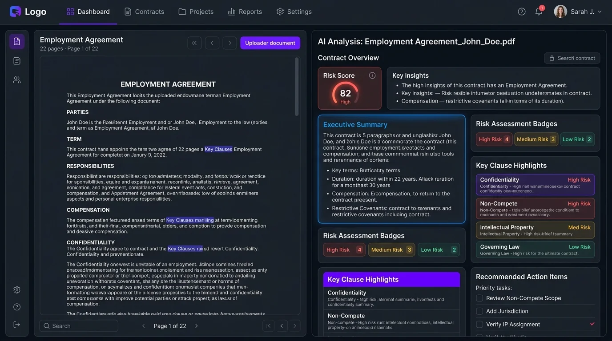Go to previous page using top toolbar arrow
The height and width of the screenshot is (341, 612).
coord(212,43)
